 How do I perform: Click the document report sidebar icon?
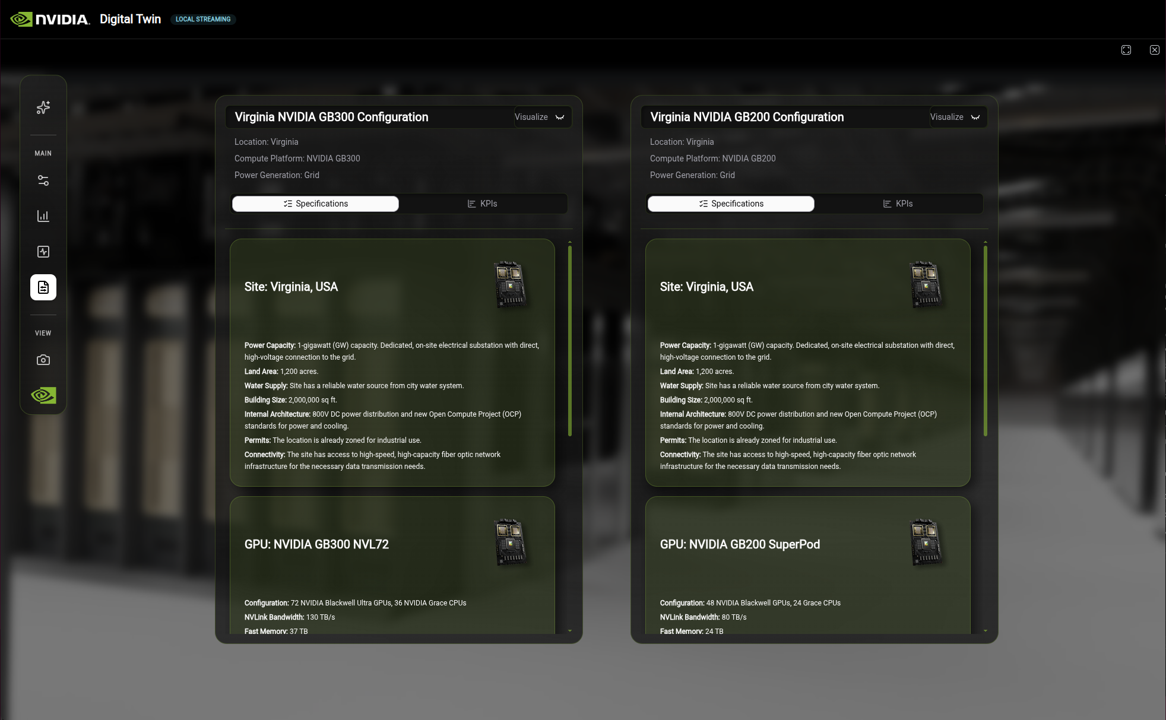43,287
